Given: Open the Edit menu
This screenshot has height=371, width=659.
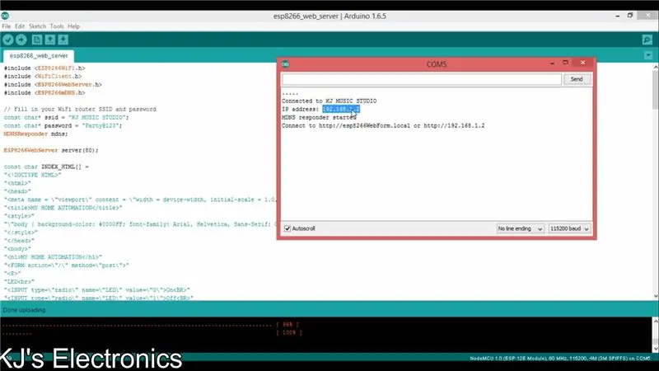Looking at the screenshot, I should click(x=20, y=26).
